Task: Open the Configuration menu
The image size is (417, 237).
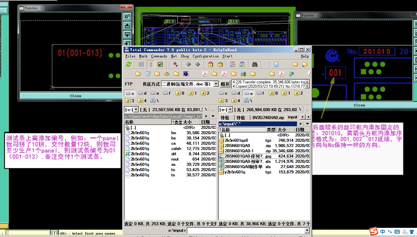Action: [x=206, y=56]
